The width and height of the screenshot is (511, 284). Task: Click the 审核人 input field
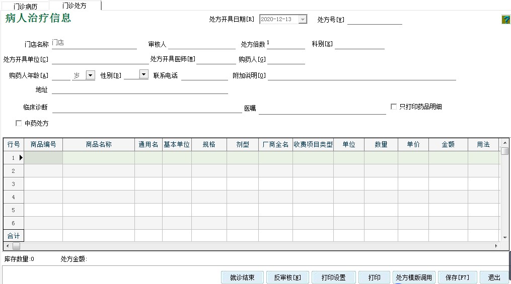coord(202,44)
